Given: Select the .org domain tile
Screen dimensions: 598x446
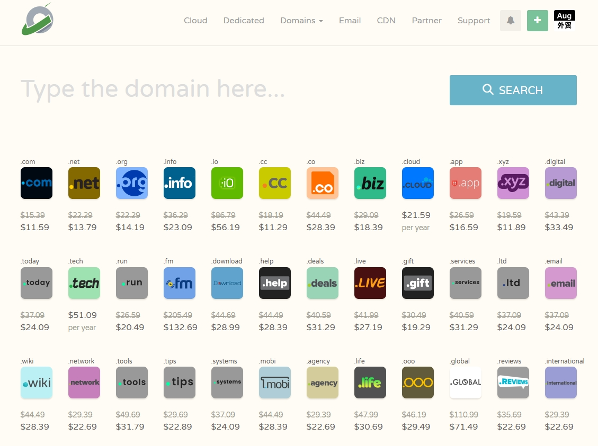Looking at the screenshot, I should point(132,183).
